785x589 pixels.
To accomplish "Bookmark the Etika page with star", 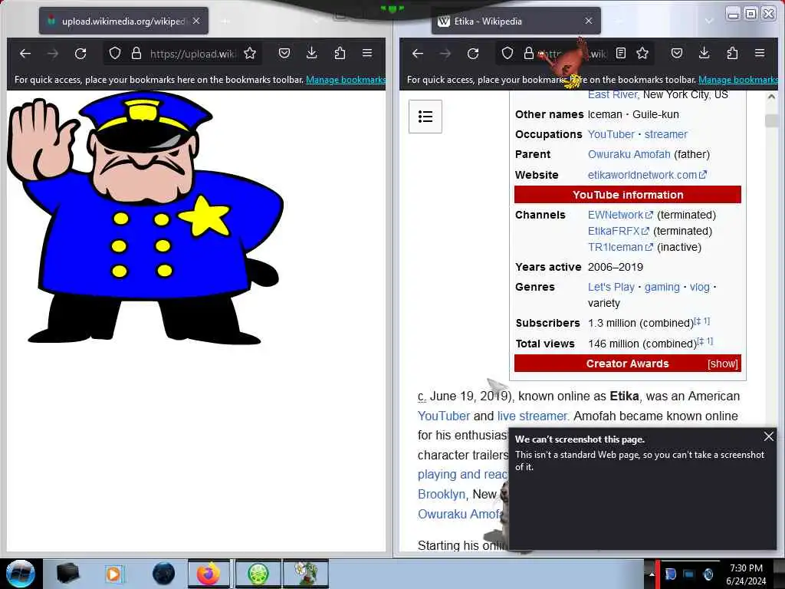I will pos(642,53).
